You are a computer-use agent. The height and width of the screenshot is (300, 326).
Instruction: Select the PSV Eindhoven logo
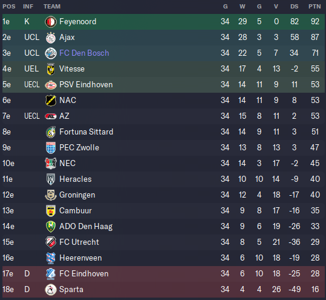51,85
